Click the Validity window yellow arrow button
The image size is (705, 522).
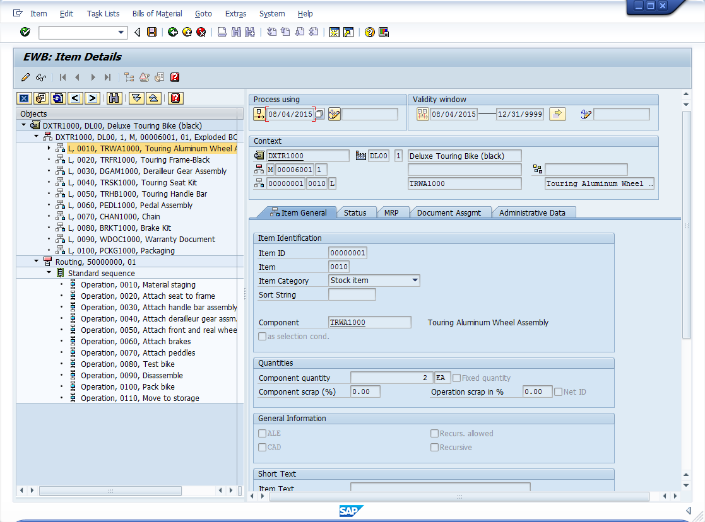pyautogui.click(x=557, y=113)
